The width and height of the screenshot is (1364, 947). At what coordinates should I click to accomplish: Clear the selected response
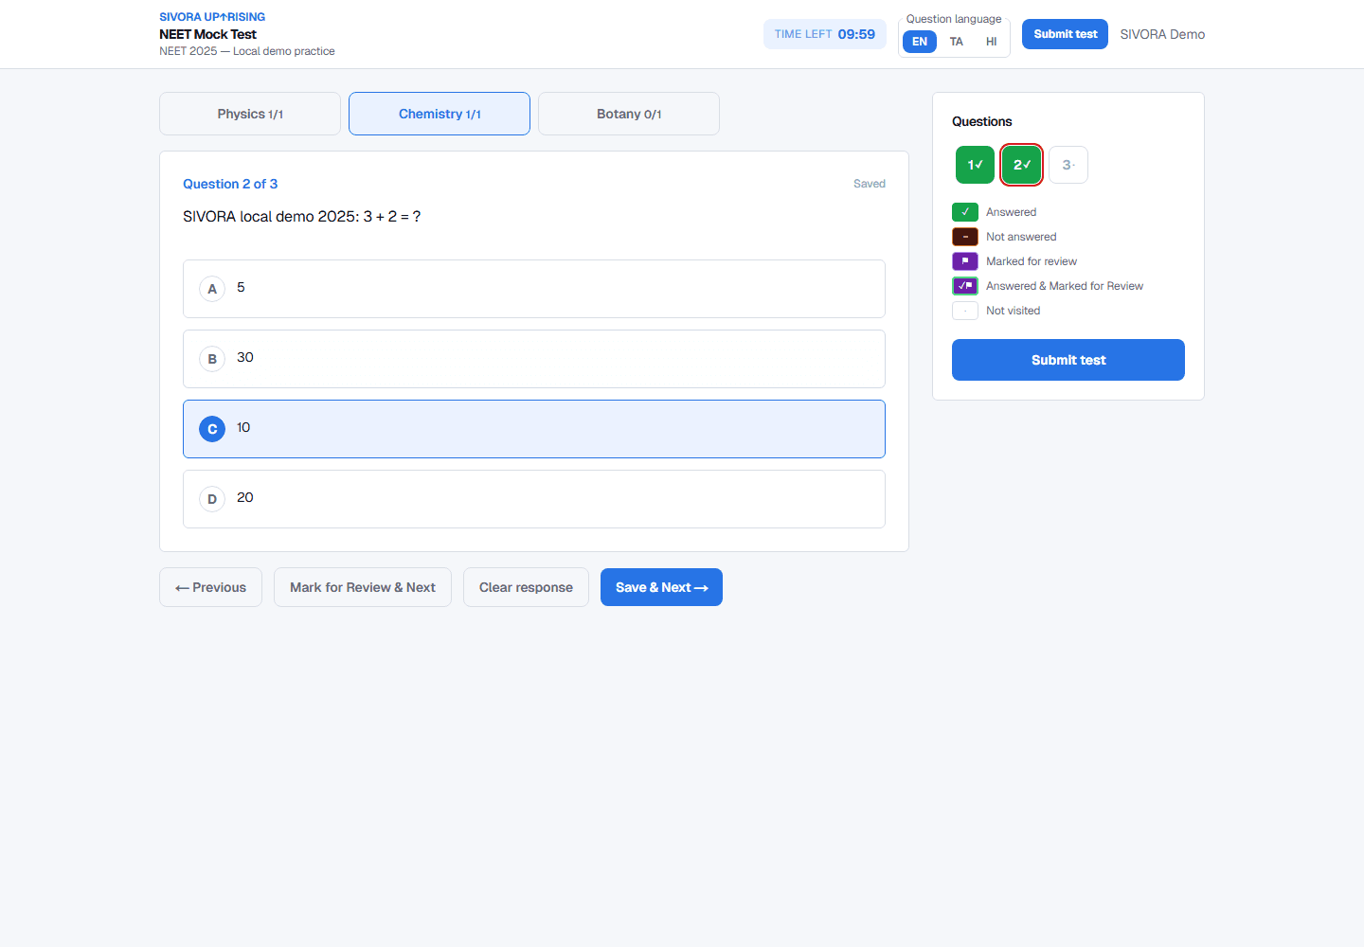tap(526, 587)
